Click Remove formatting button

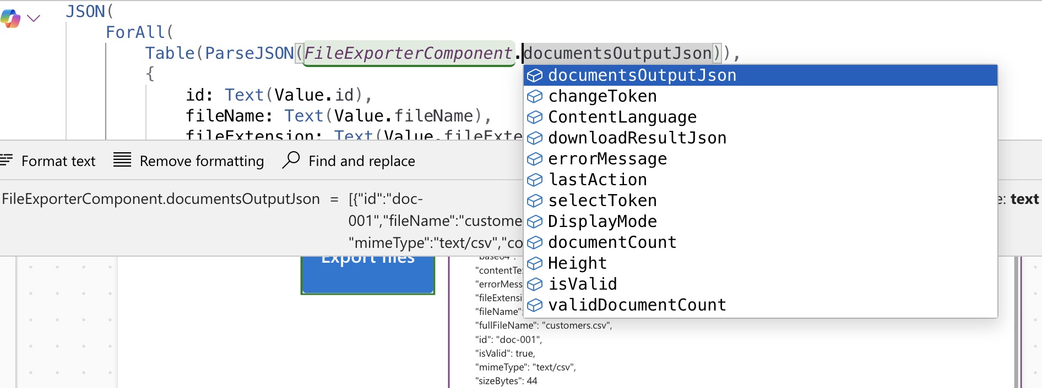[x=189, y=161]
